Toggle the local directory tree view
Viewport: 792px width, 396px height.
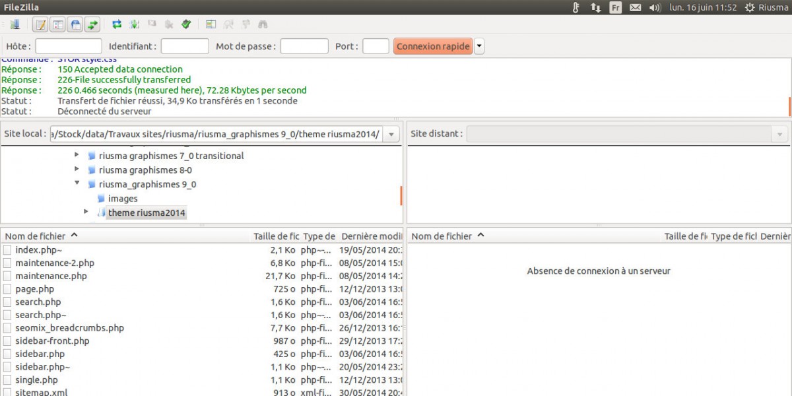tap(57, 25)
